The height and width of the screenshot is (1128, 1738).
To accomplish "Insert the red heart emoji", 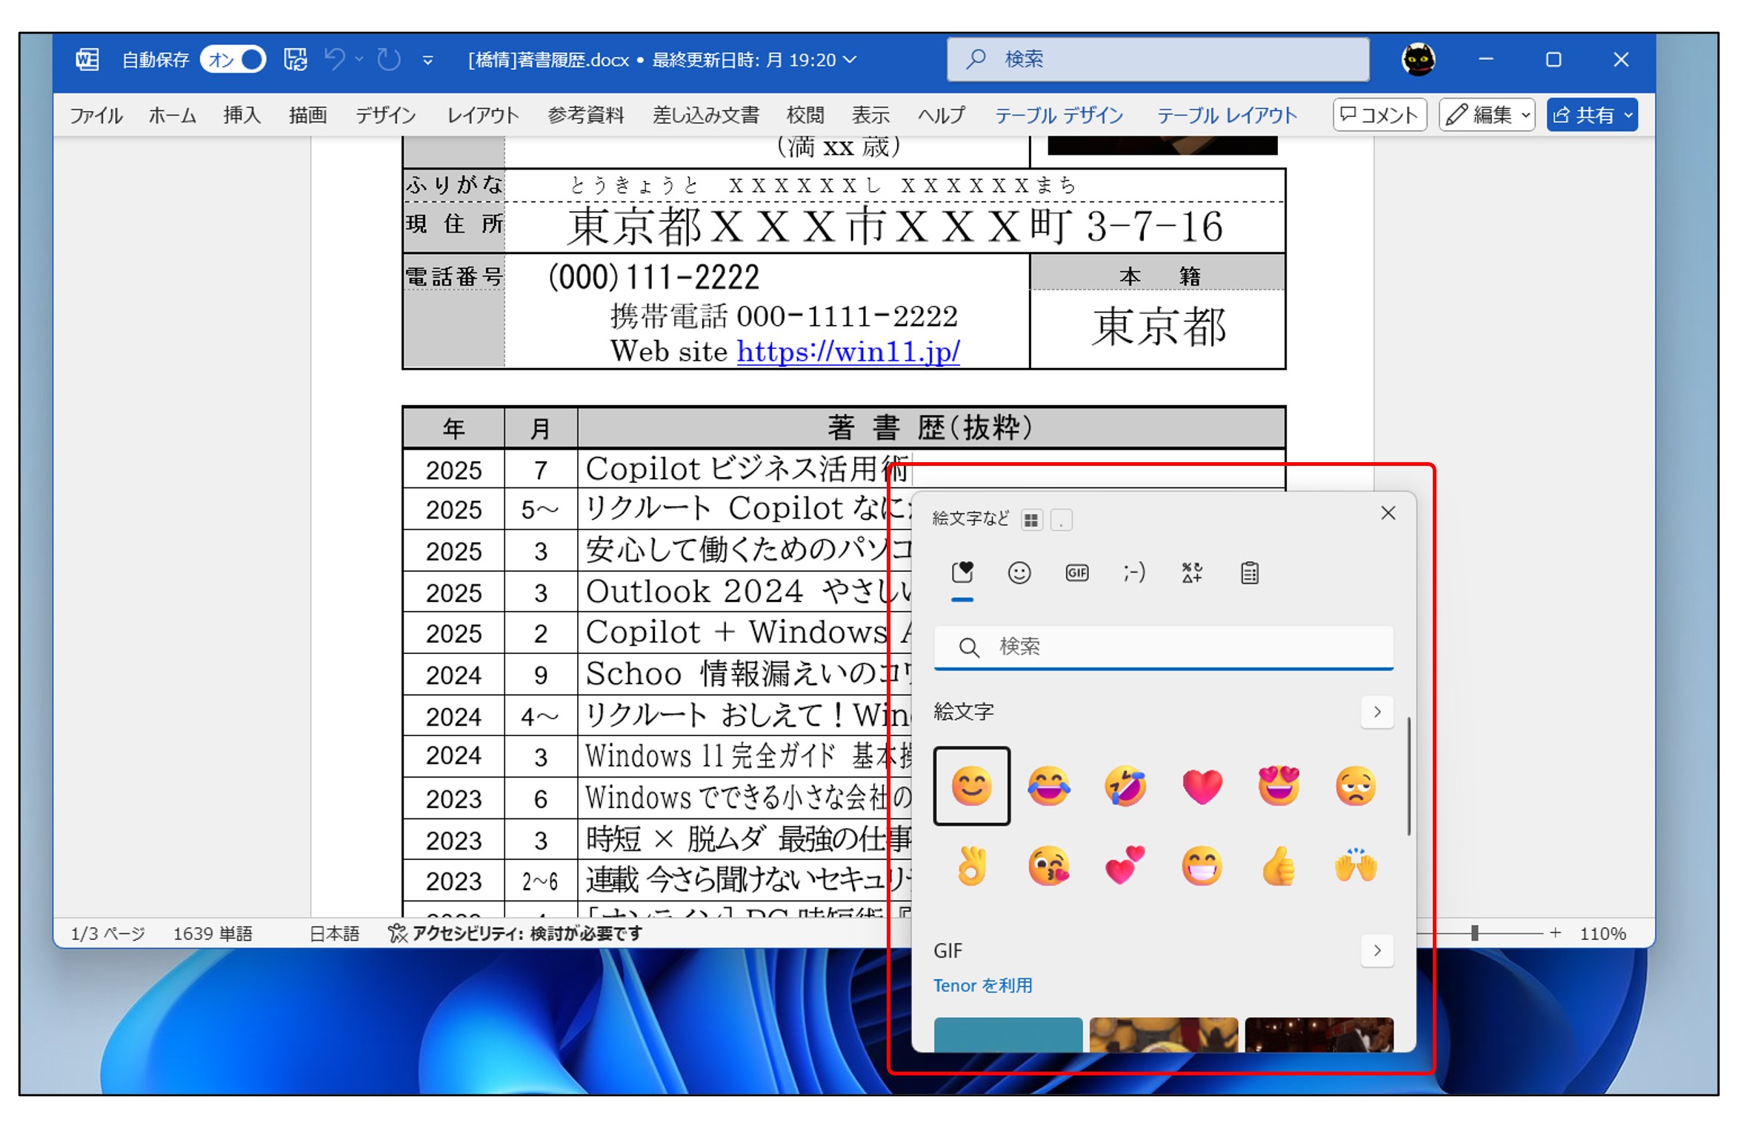I will [1202, 786].
